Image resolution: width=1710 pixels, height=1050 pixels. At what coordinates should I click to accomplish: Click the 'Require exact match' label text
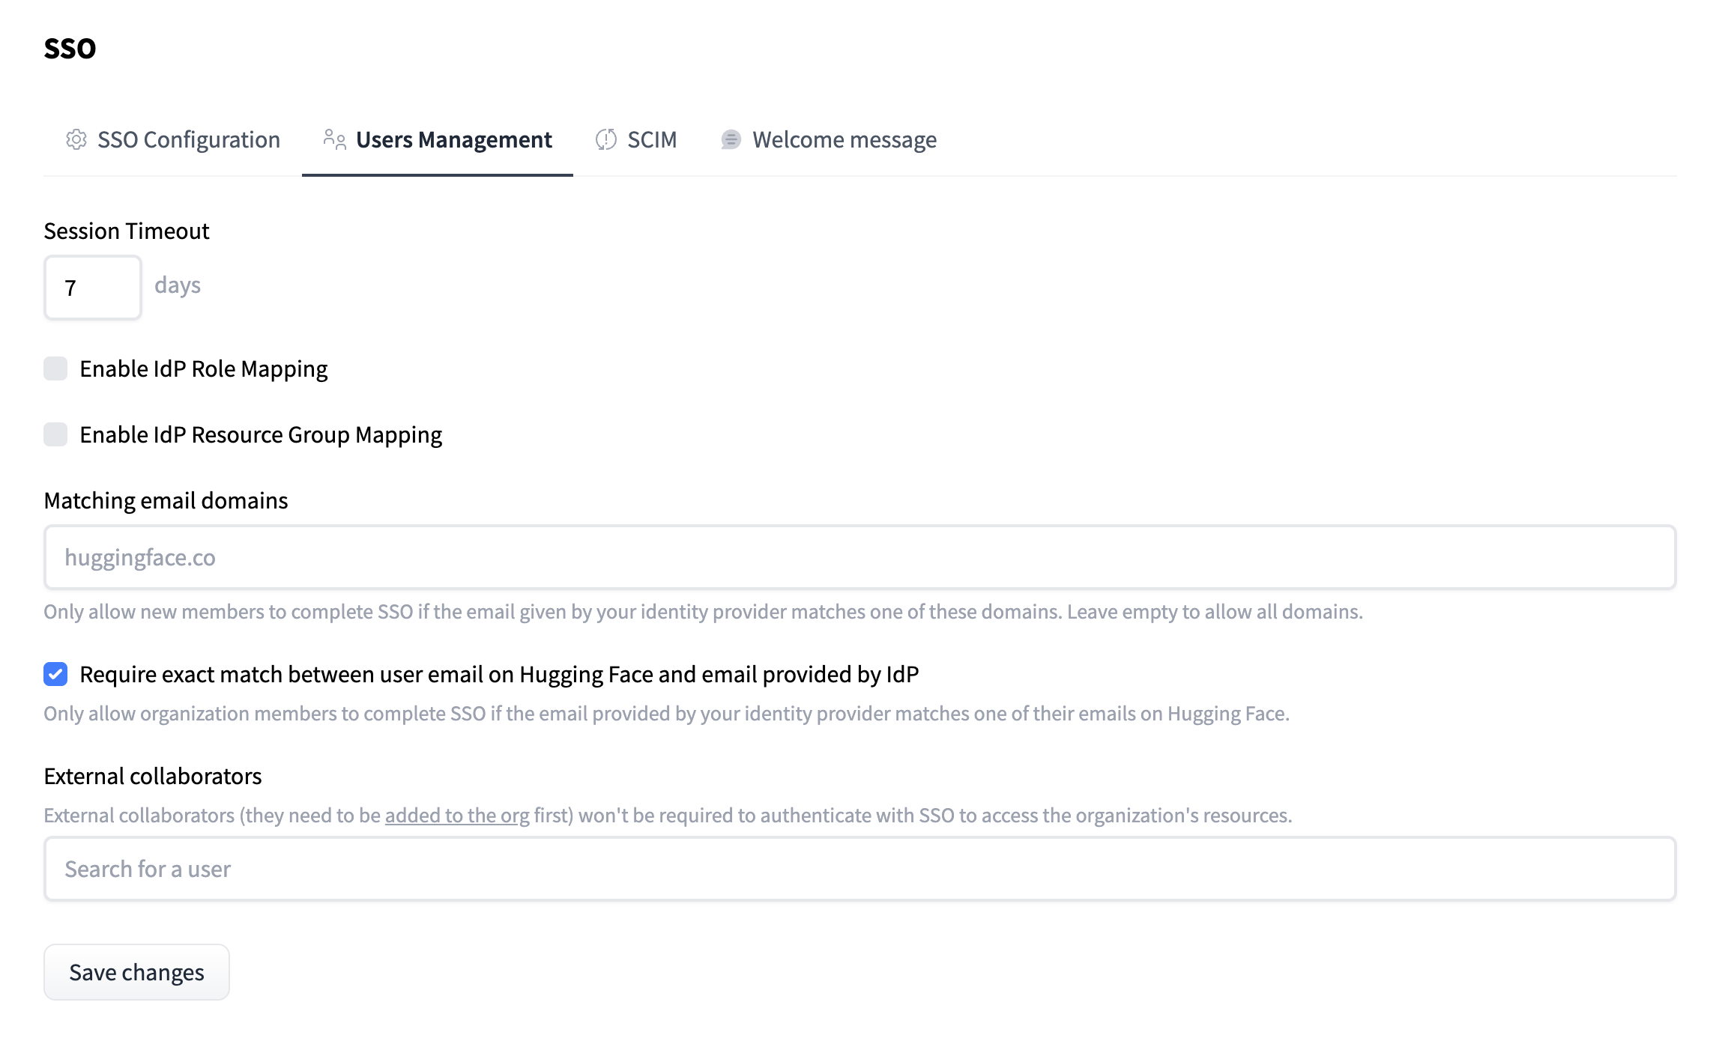pos(498,675)
